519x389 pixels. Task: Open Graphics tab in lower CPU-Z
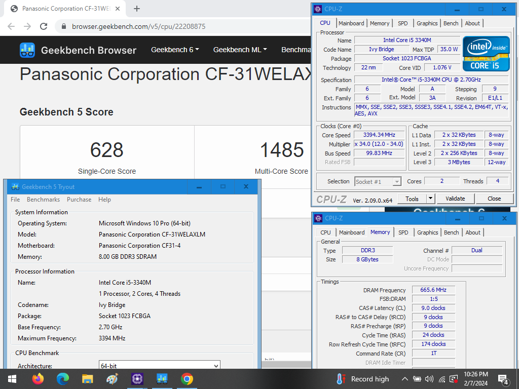pos(427,232)
